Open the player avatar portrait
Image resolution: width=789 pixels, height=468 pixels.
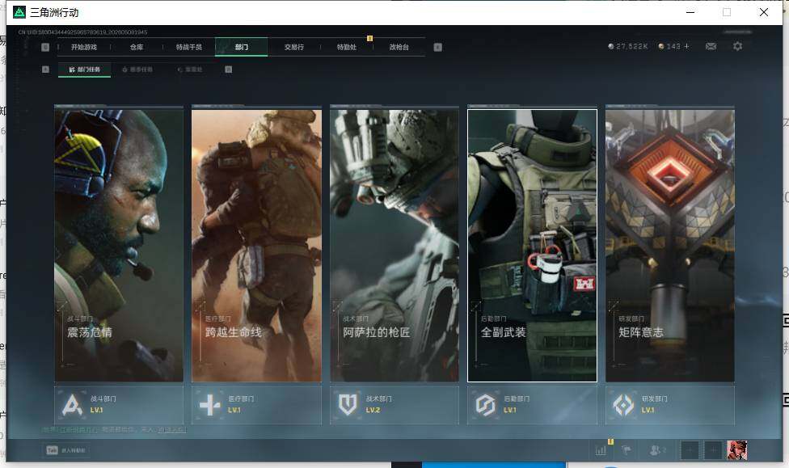(737, 450)
